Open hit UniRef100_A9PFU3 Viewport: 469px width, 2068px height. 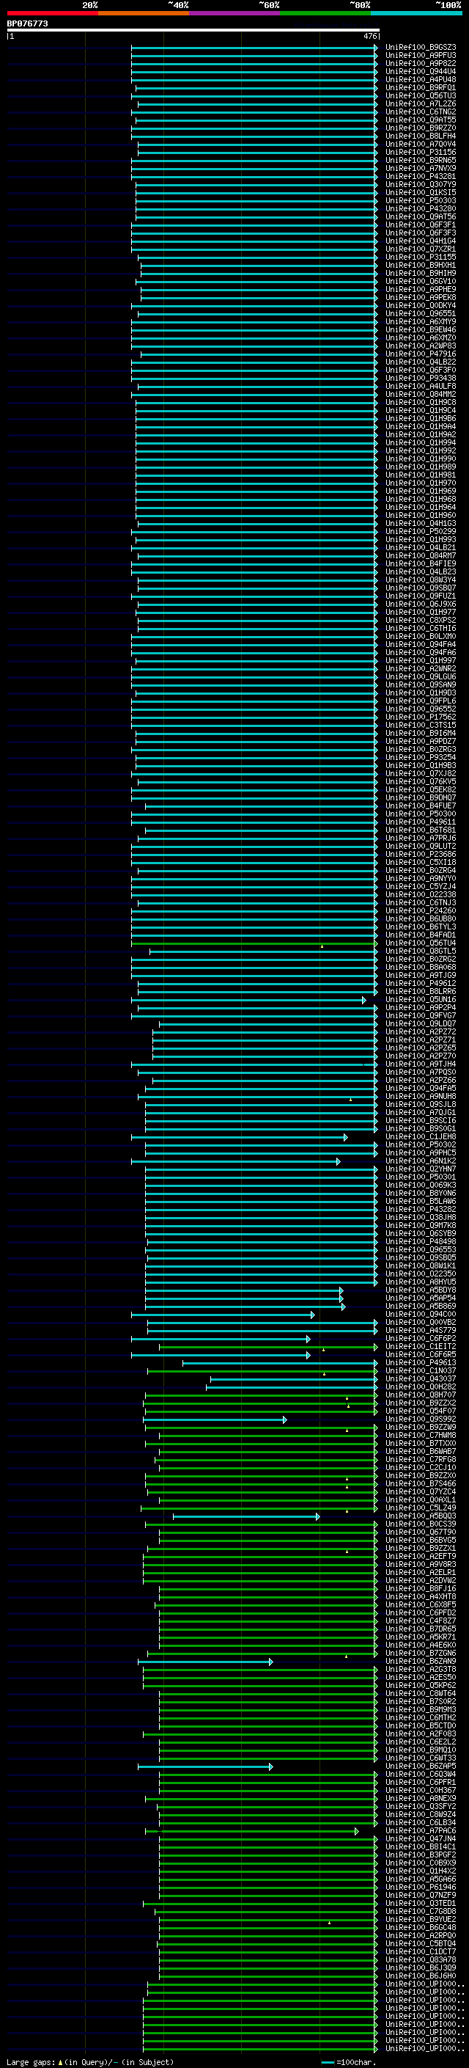click(421, 56)
